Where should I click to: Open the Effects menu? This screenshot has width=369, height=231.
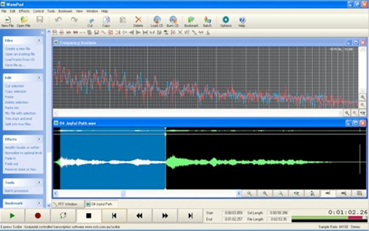[x=24, y=11]
